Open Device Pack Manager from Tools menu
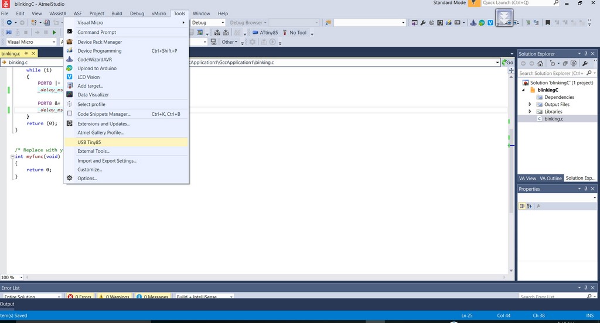 coord(127,42)
